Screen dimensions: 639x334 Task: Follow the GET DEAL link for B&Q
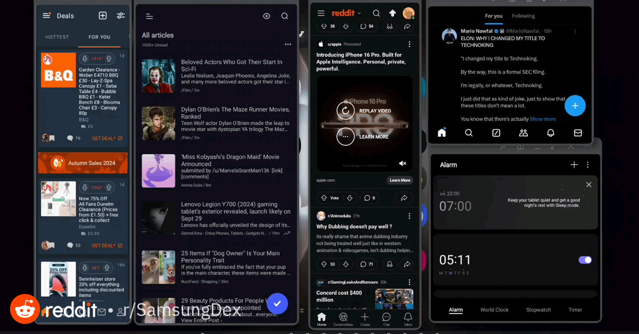click(107, 138)
